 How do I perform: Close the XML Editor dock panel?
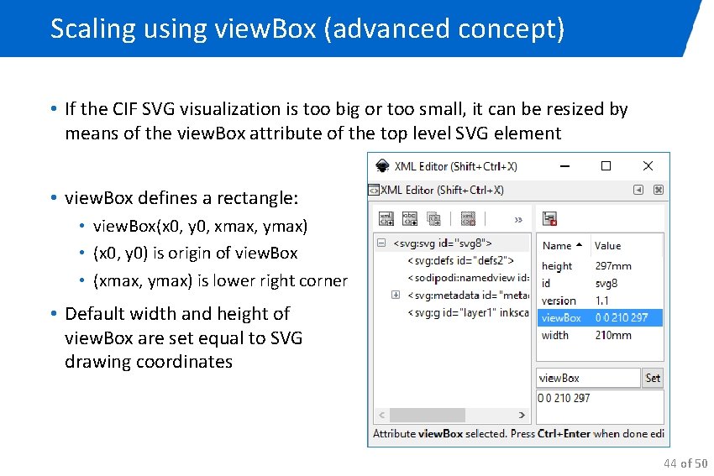coord(658,190)
